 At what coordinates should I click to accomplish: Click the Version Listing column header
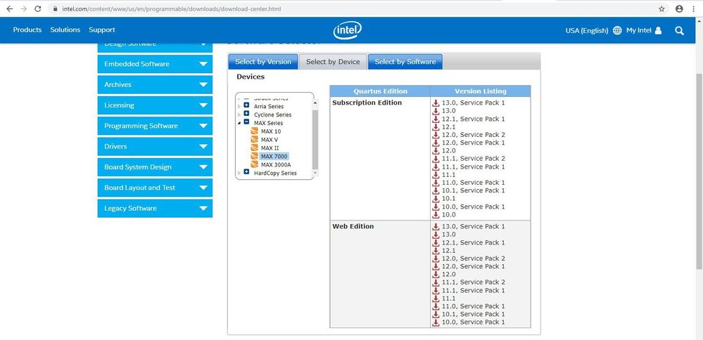(x=480, y=91)
